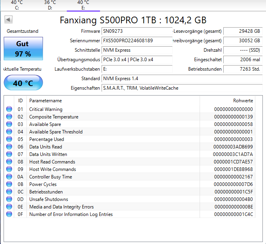Click raw value 0000001DE8B968
Viewport: 266px width, 244px height.
pos(234,169)
